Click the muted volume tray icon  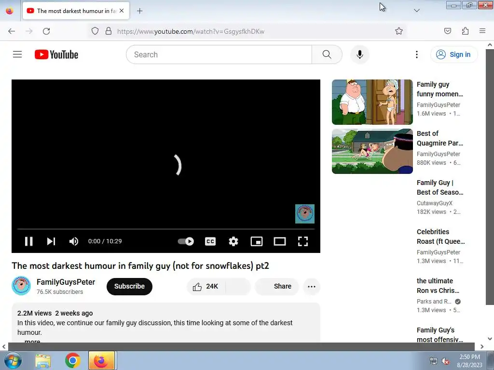point(445,361)
